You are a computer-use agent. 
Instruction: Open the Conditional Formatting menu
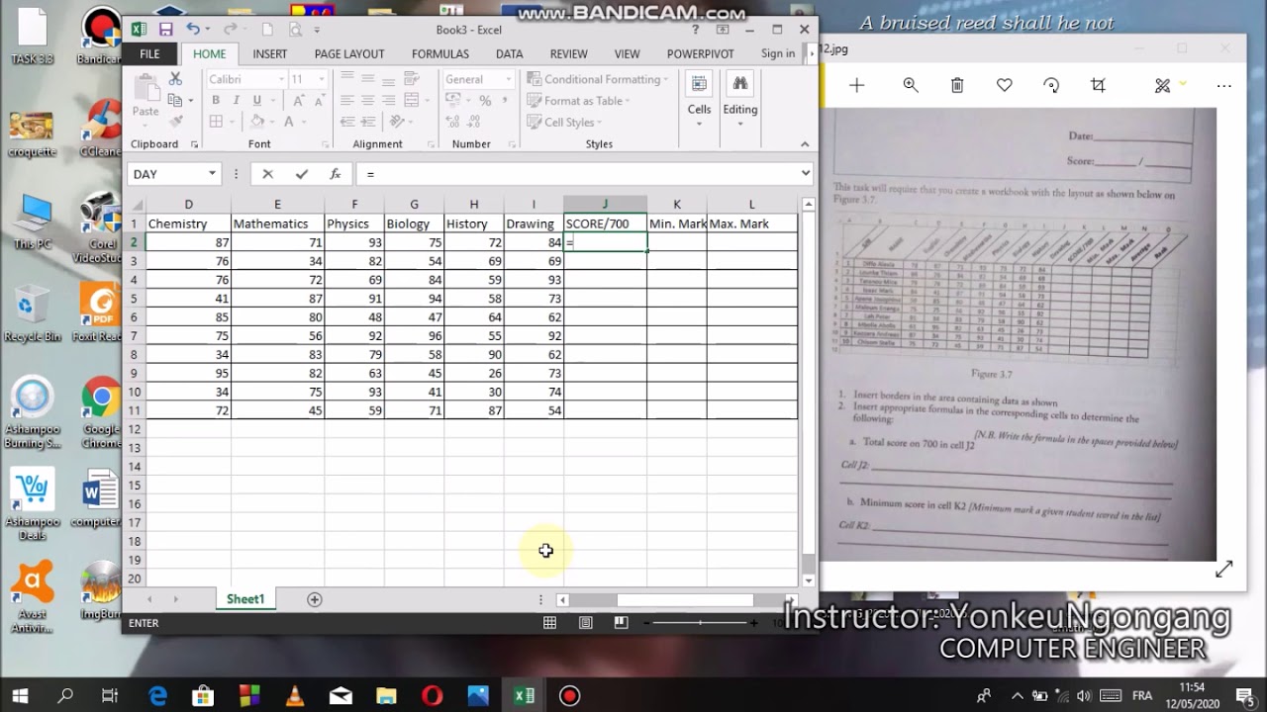tap(597, 79)
